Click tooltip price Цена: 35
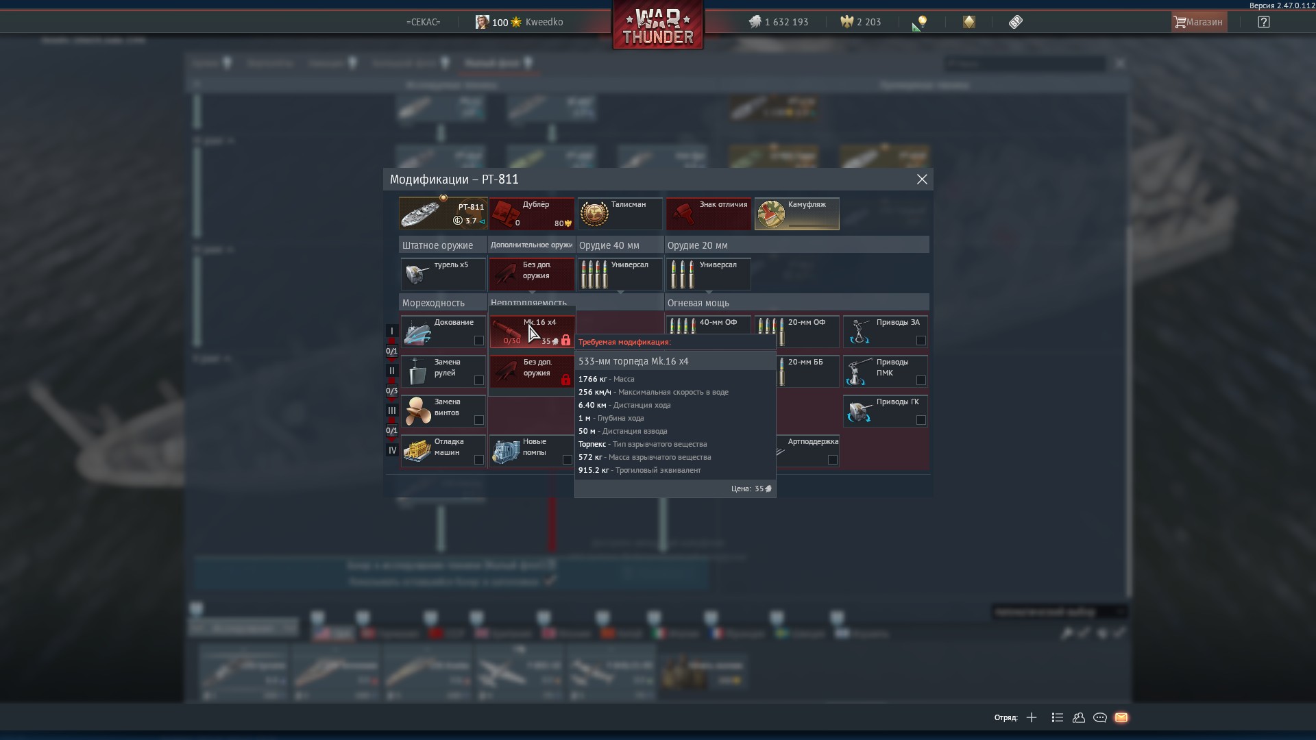 pyautogui.click(x=751, y=489)
